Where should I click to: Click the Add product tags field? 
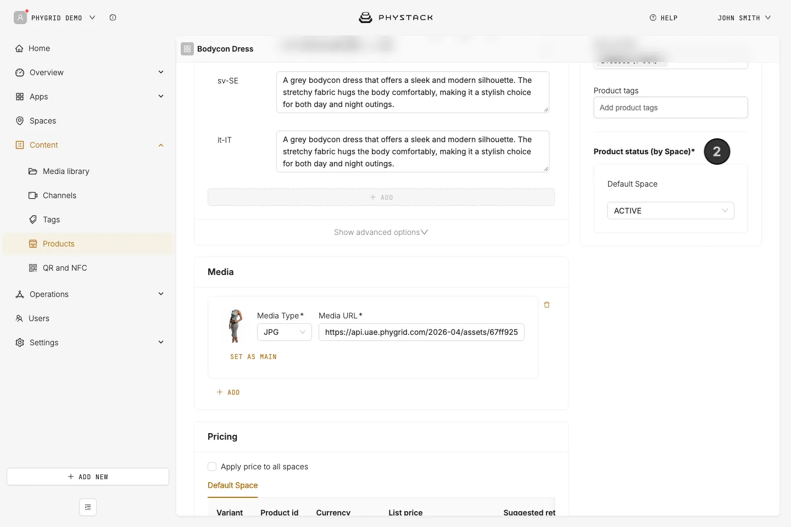tap(671, 108)
